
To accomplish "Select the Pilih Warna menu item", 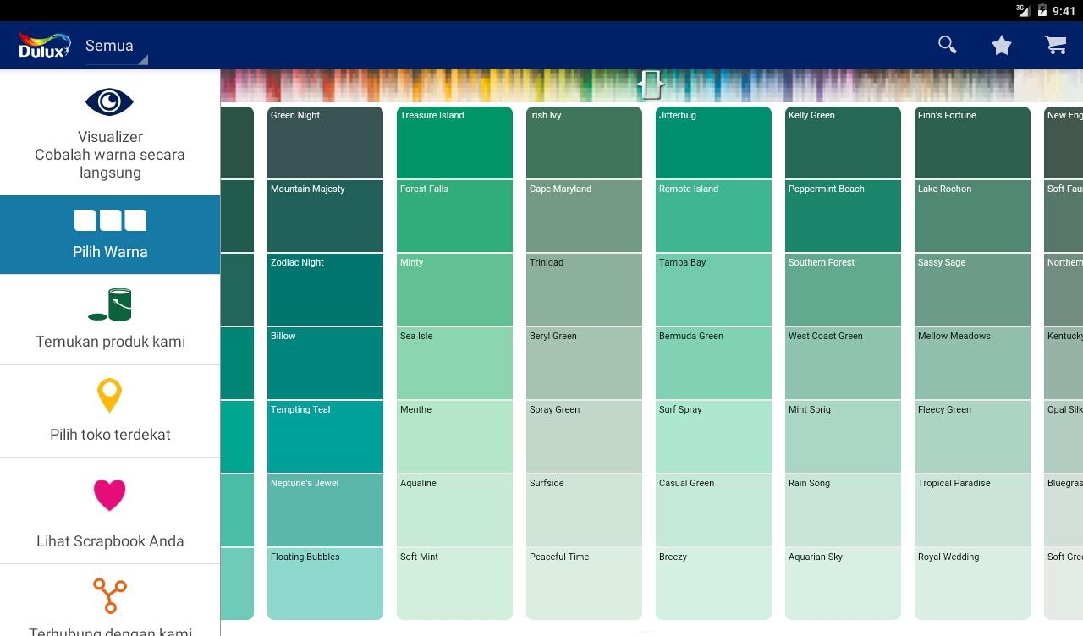I will [110, 235].
